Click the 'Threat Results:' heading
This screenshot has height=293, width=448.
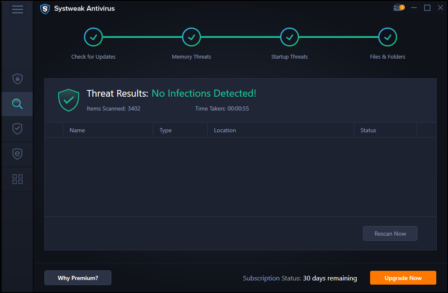117,93
